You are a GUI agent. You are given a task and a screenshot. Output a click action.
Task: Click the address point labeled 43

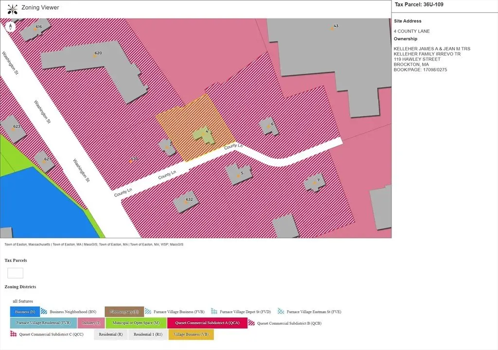tap(332, 29)
